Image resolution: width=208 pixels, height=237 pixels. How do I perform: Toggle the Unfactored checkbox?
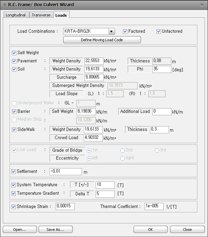click(158, 31)
